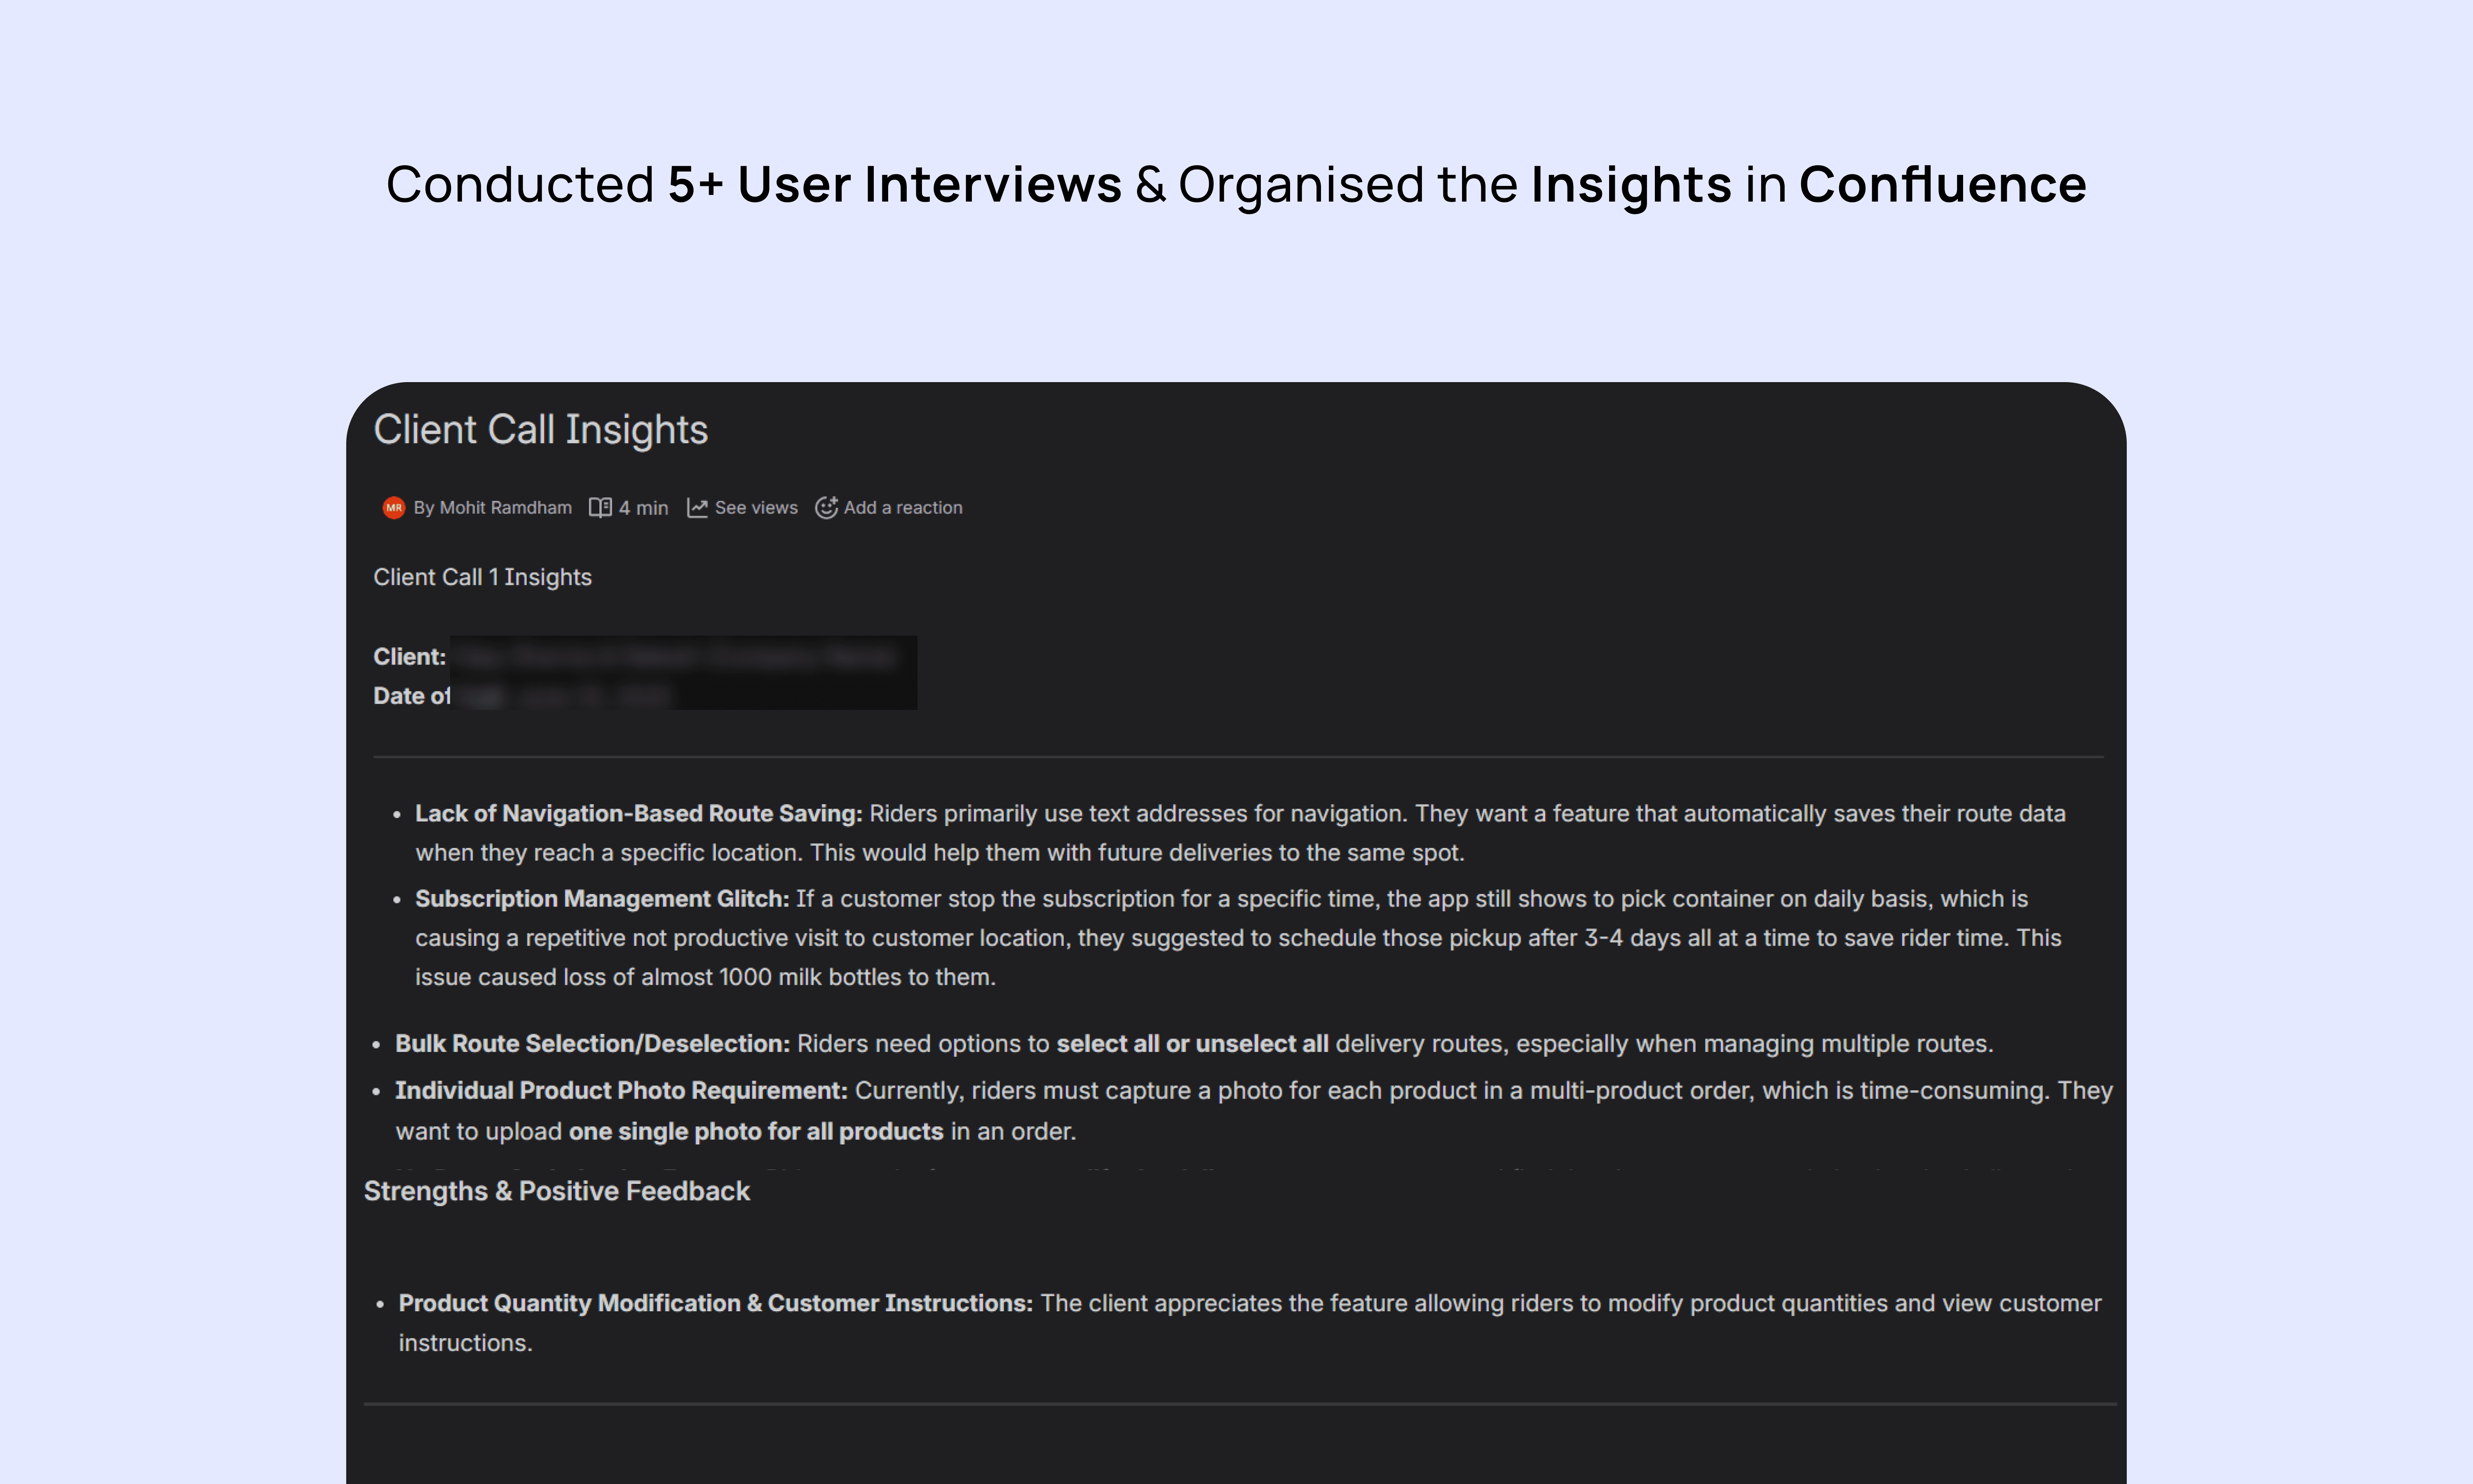The height and width of the screenshot is (1484, 2473).
Task: Click the 4 min reading time label
Action: click(x=643, y=507)
